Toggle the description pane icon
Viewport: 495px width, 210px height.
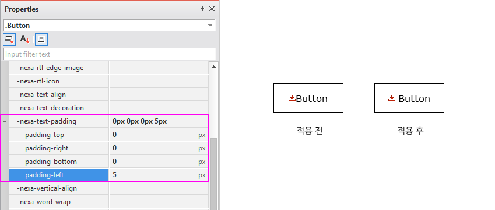[41, 39]
